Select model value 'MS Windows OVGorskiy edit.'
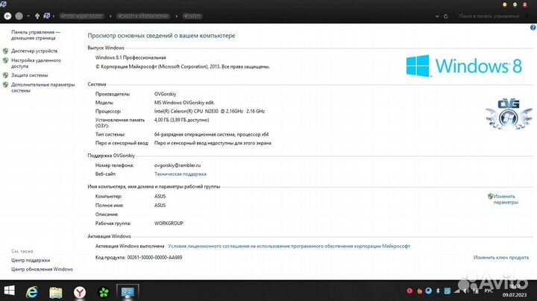 pyautogui.click(x=185, y=103)
